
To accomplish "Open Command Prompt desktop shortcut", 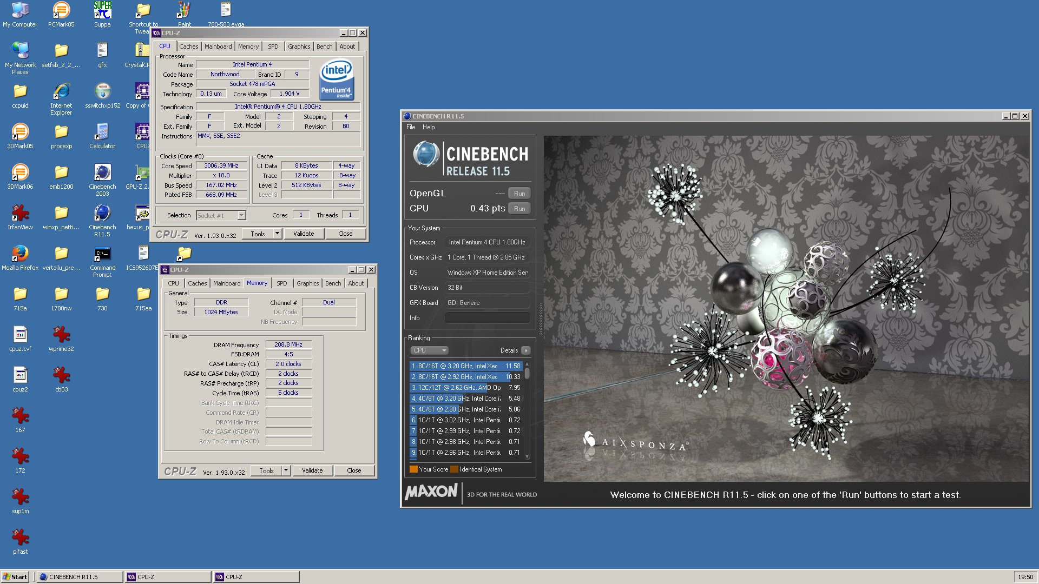I will coord(102,262).
